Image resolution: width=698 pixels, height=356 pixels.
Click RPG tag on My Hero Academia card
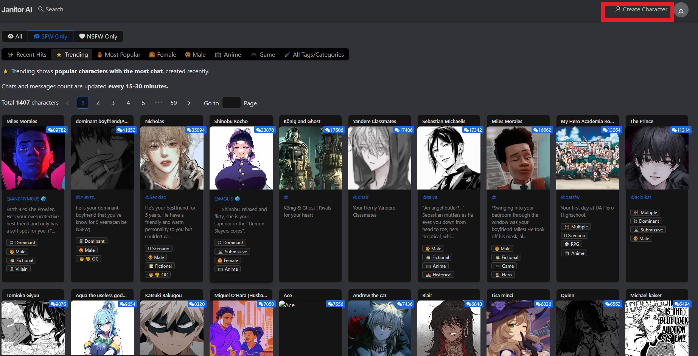click(571, 244)
